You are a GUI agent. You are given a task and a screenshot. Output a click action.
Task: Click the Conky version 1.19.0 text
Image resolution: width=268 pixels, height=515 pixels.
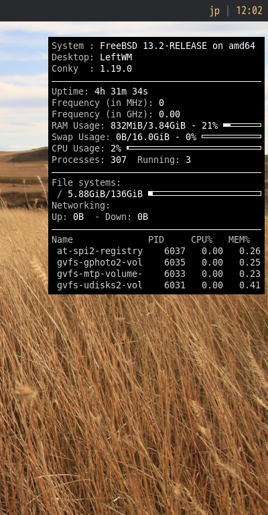pyautogui.click(x=116, y=68)
